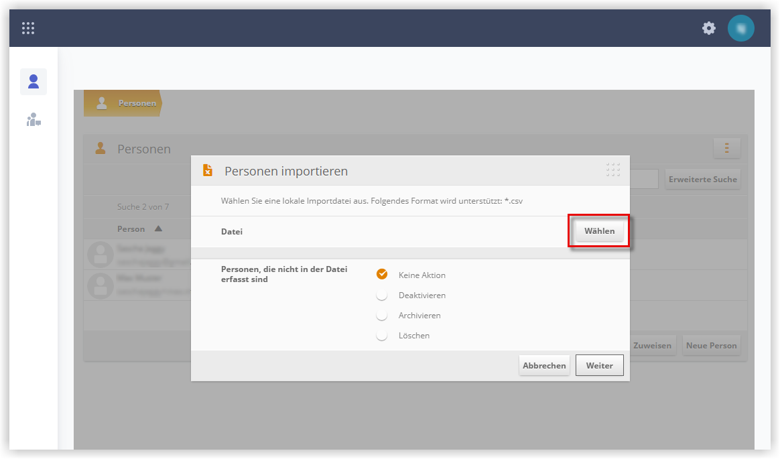Choose the Löschen radio option
Screen dimensions: 780x459
click(x=382, y=335)
